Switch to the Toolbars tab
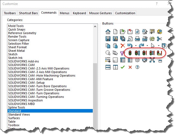 pyautogui.click(x=10, y=13)
